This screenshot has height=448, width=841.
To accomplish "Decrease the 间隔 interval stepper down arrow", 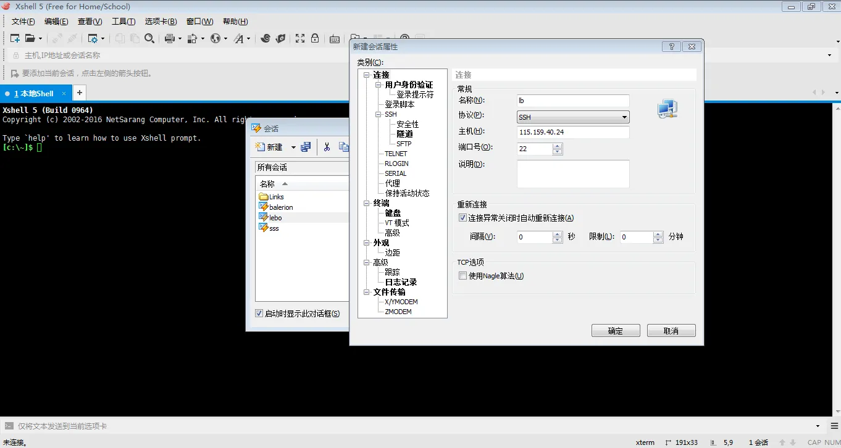I will tap(558, 240).
